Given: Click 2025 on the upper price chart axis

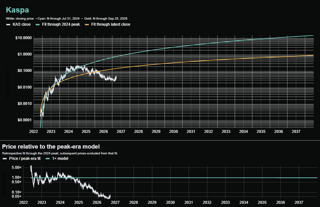Looking at the screenshot, I should pyautogui.click(x=86, y=131).
